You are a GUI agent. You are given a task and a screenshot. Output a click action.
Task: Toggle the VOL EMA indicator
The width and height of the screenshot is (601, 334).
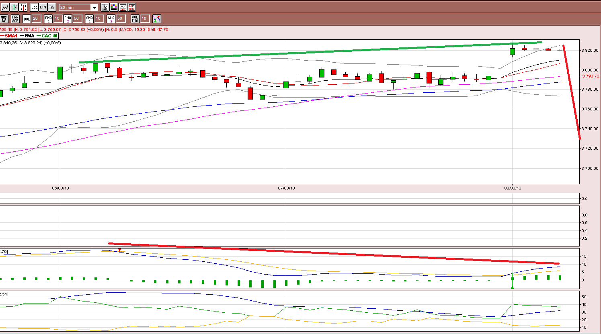coord(135,18)
